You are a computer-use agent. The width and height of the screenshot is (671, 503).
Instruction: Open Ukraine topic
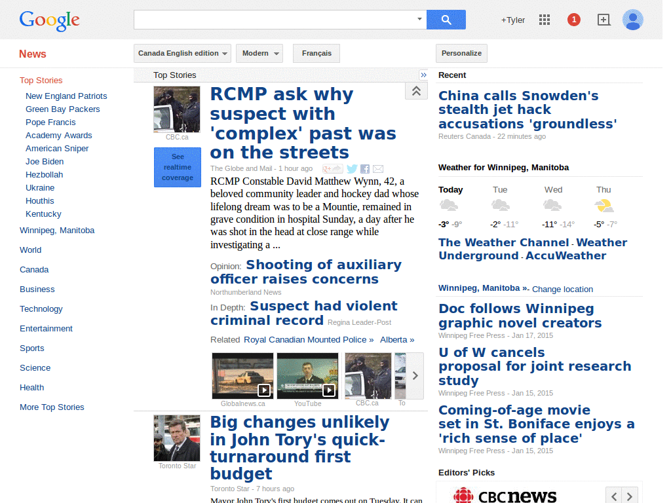(40, 188)
